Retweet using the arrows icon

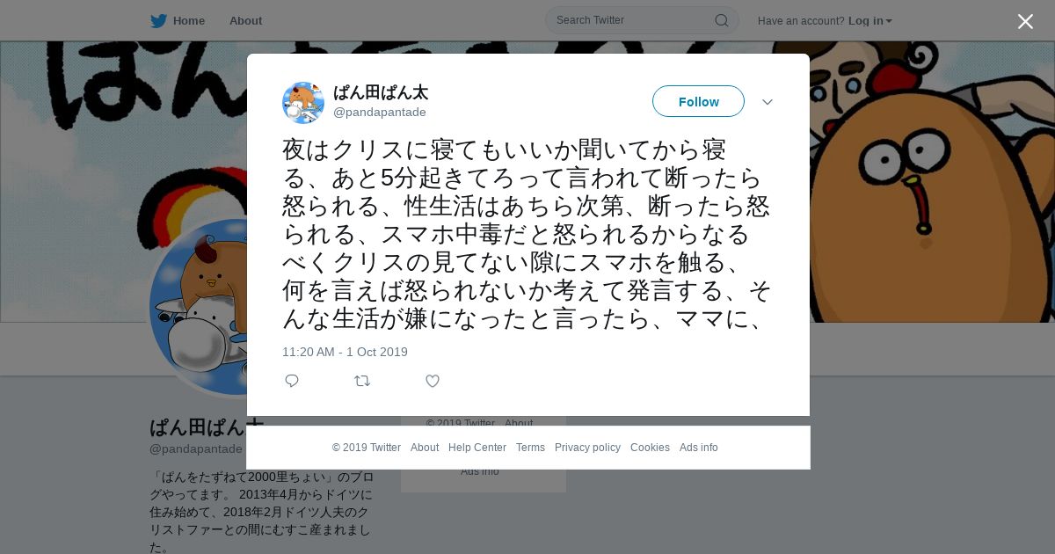362,381
